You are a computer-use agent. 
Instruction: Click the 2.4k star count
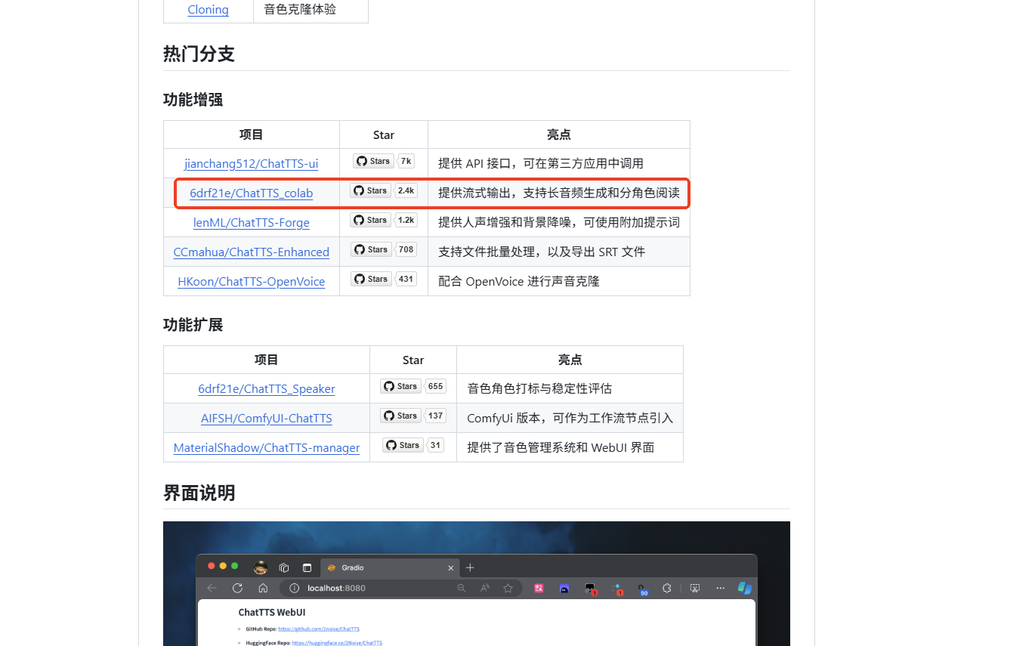coord(406,190)
